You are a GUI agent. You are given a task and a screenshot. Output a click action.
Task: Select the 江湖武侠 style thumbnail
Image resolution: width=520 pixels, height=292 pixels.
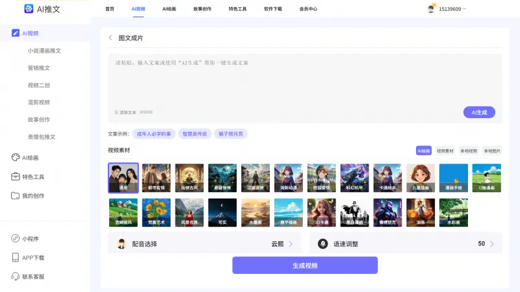point(255,178)
